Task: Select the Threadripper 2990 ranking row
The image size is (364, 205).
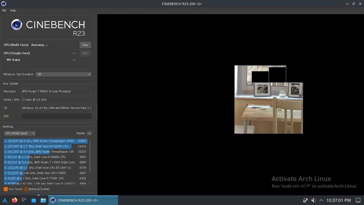Action: 45,141
